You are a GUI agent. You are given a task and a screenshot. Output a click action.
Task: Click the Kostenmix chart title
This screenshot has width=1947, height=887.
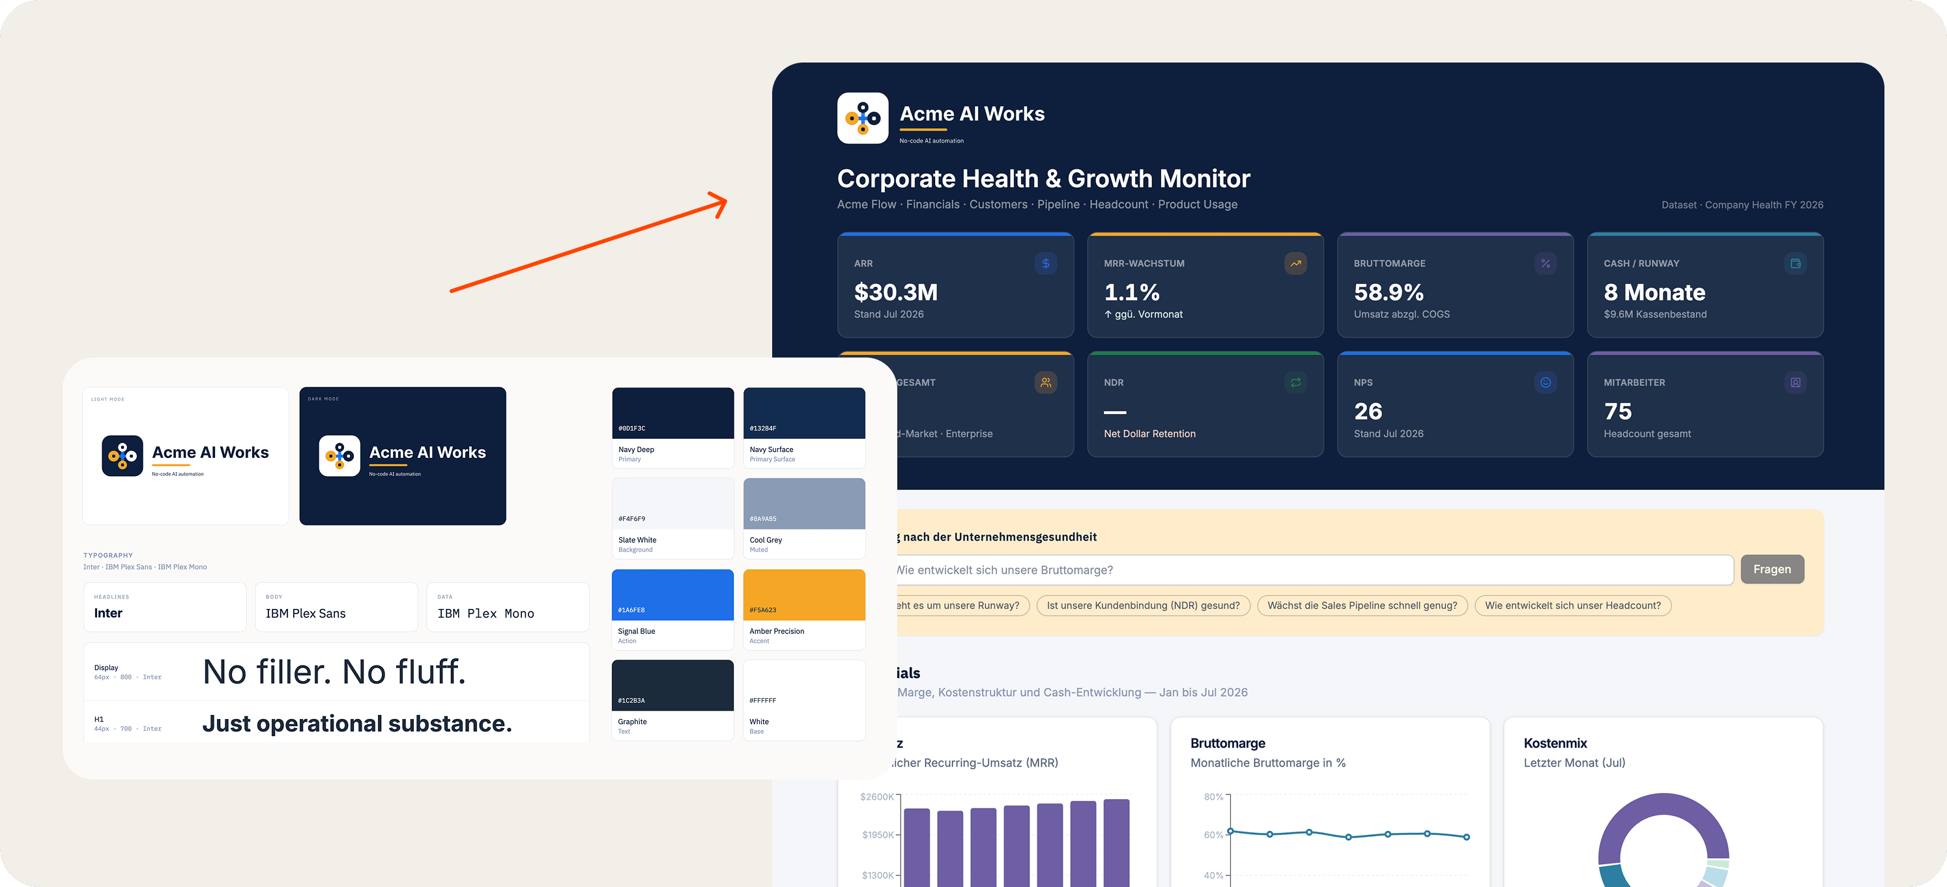(1555, 742)
